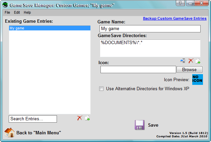Click the NO ICON preview image
211x142 pixels.
[197, 80]
